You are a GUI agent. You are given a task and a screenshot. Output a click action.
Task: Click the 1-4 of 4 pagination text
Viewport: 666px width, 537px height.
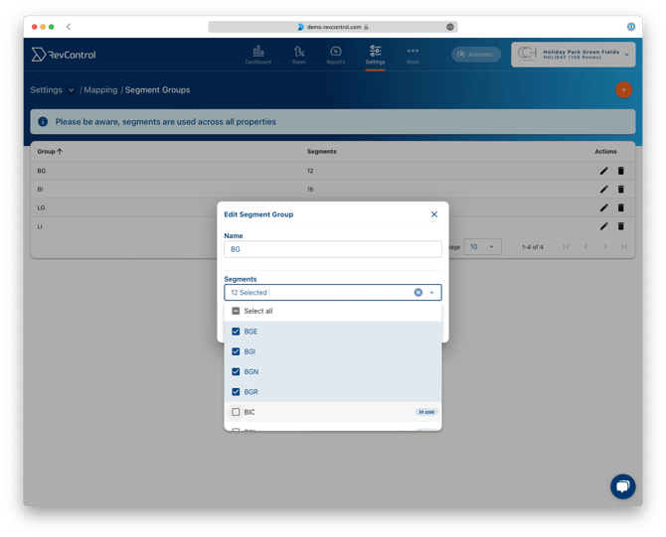(532, 247)
